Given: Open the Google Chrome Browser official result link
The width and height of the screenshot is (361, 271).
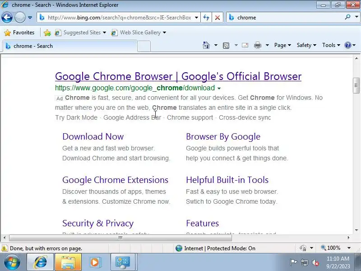Looking at the screenshot, I should (178, 76).
